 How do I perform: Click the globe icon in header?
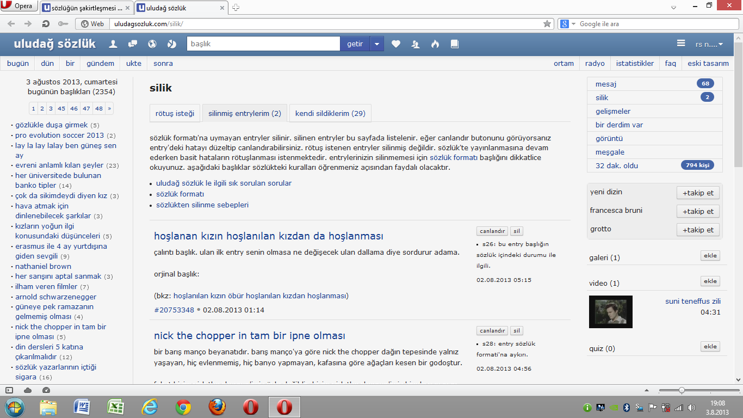(x=152, y=44)
